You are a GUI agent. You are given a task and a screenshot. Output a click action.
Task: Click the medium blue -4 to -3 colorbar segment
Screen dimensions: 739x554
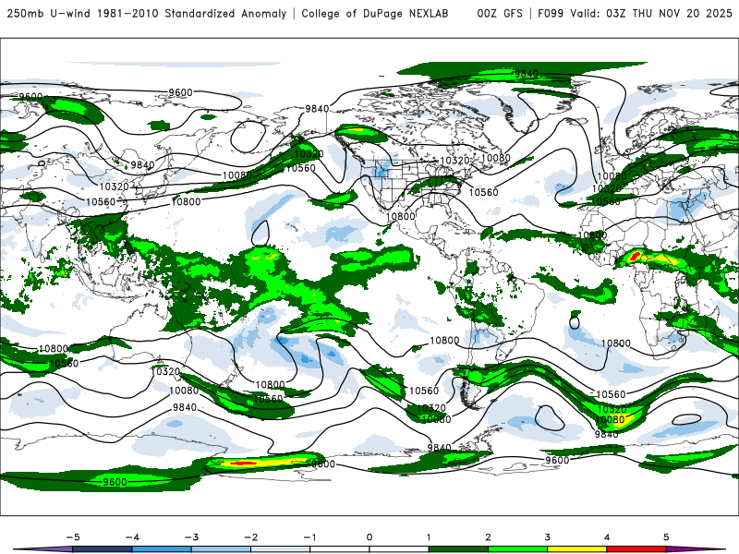(162, 549)
